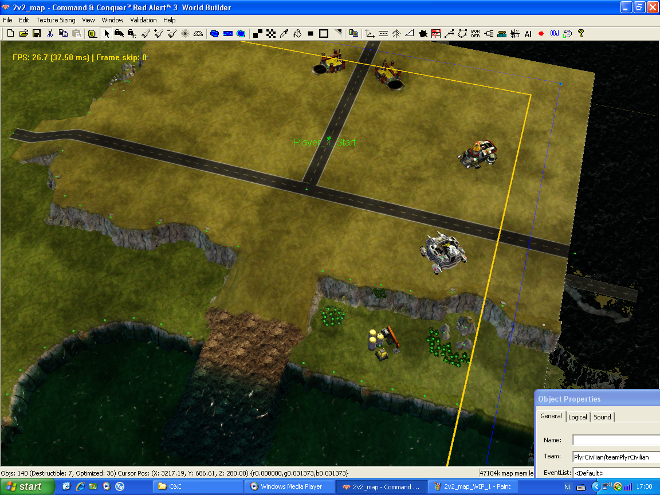Viewport: 660px width, 495px height.
Task: Open the EventList dropdown showing Default
Action: [616, 473]
